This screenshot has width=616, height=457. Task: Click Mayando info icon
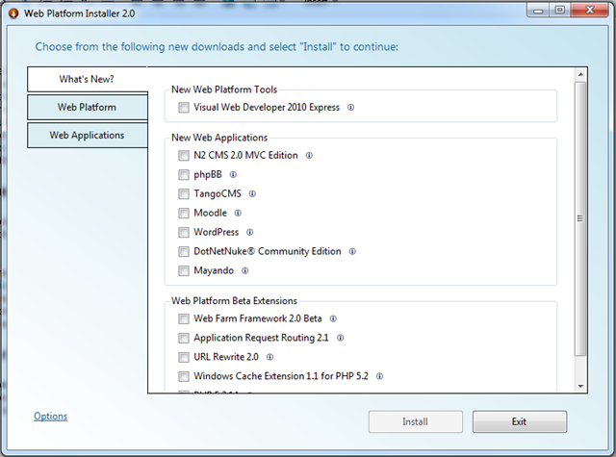click(x=244, y=271)
